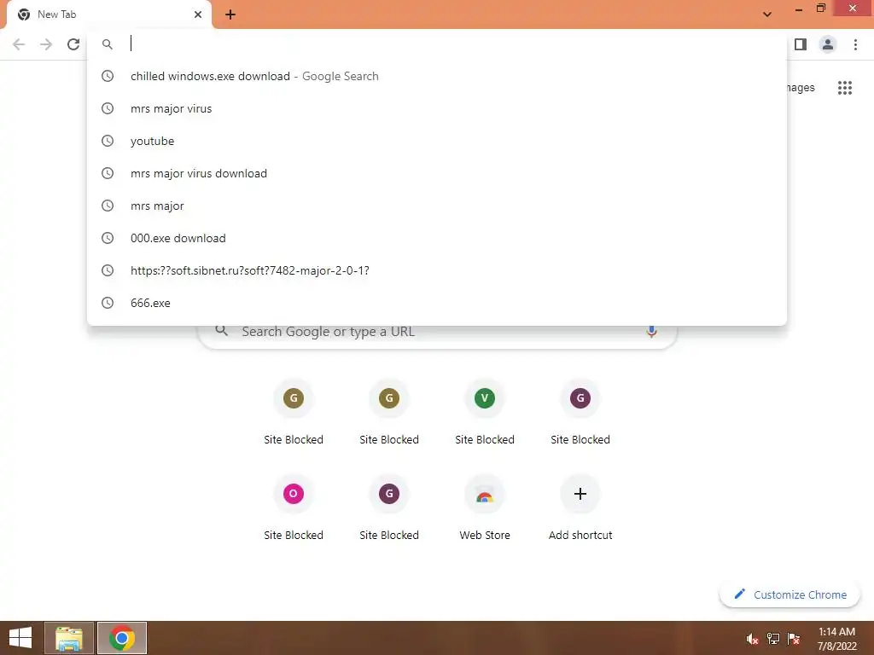This screenshot has height=655, width=874.
Task: Open the soft.sibnet.ru history suggestion
Action: click(x=437, y=270)
